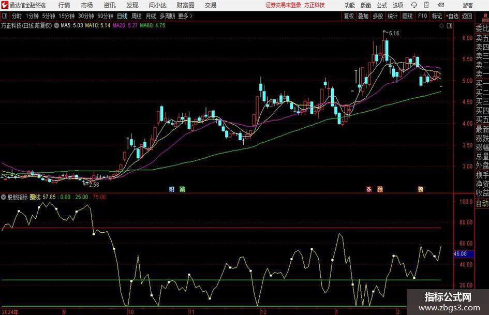Toggle right info panel icon atop chart
Screen dimensions: 489x315
tap(449, 26)
